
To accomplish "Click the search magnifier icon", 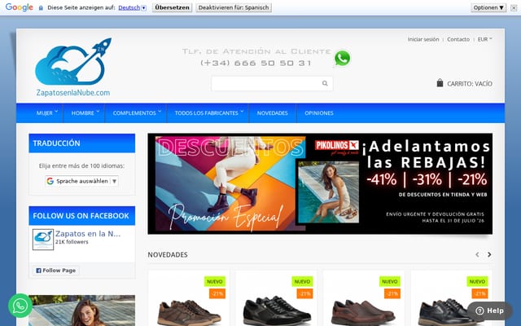I will pos(325,83).
